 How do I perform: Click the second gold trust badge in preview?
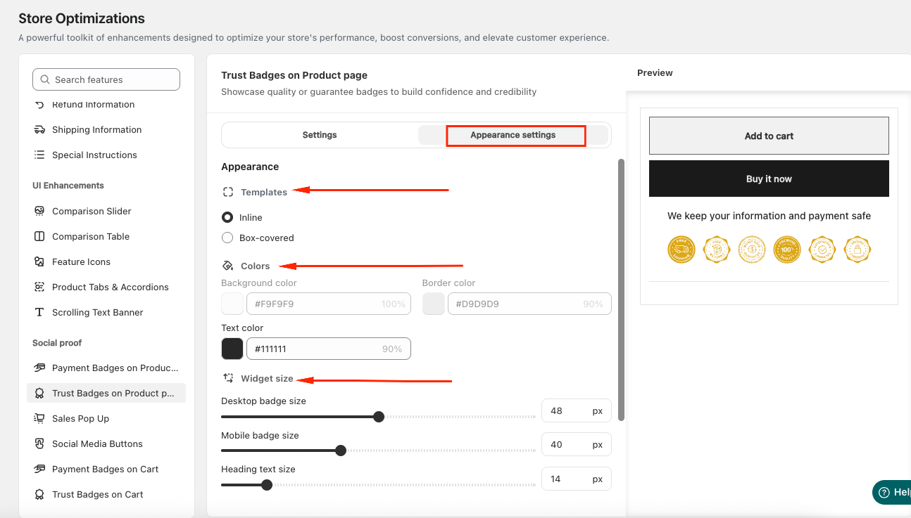tap(716, 250)
